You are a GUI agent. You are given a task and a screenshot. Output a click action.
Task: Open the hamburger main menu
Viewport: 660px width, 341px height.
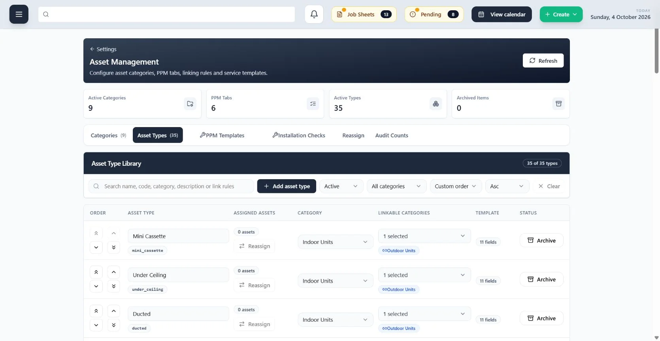click(19, 14)
